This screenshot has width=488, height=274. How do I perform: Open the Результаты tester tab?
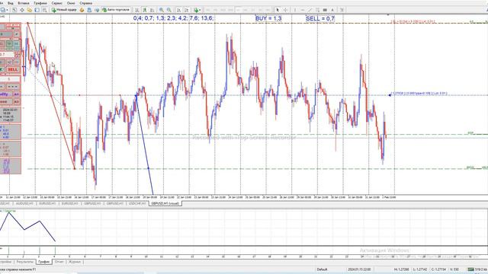click(x=24, y=262)
